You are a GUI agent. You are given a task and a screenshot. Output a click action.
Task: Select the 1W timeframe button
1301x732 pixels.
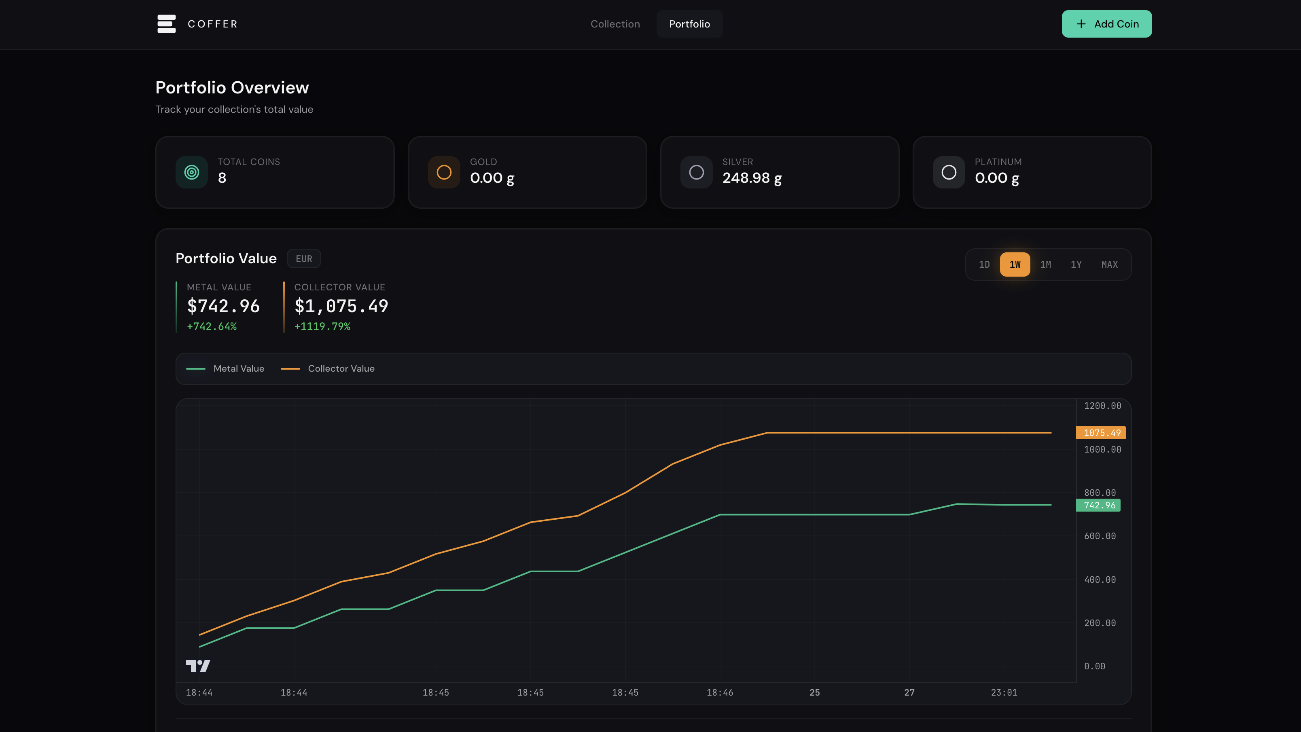(1015, 264)
